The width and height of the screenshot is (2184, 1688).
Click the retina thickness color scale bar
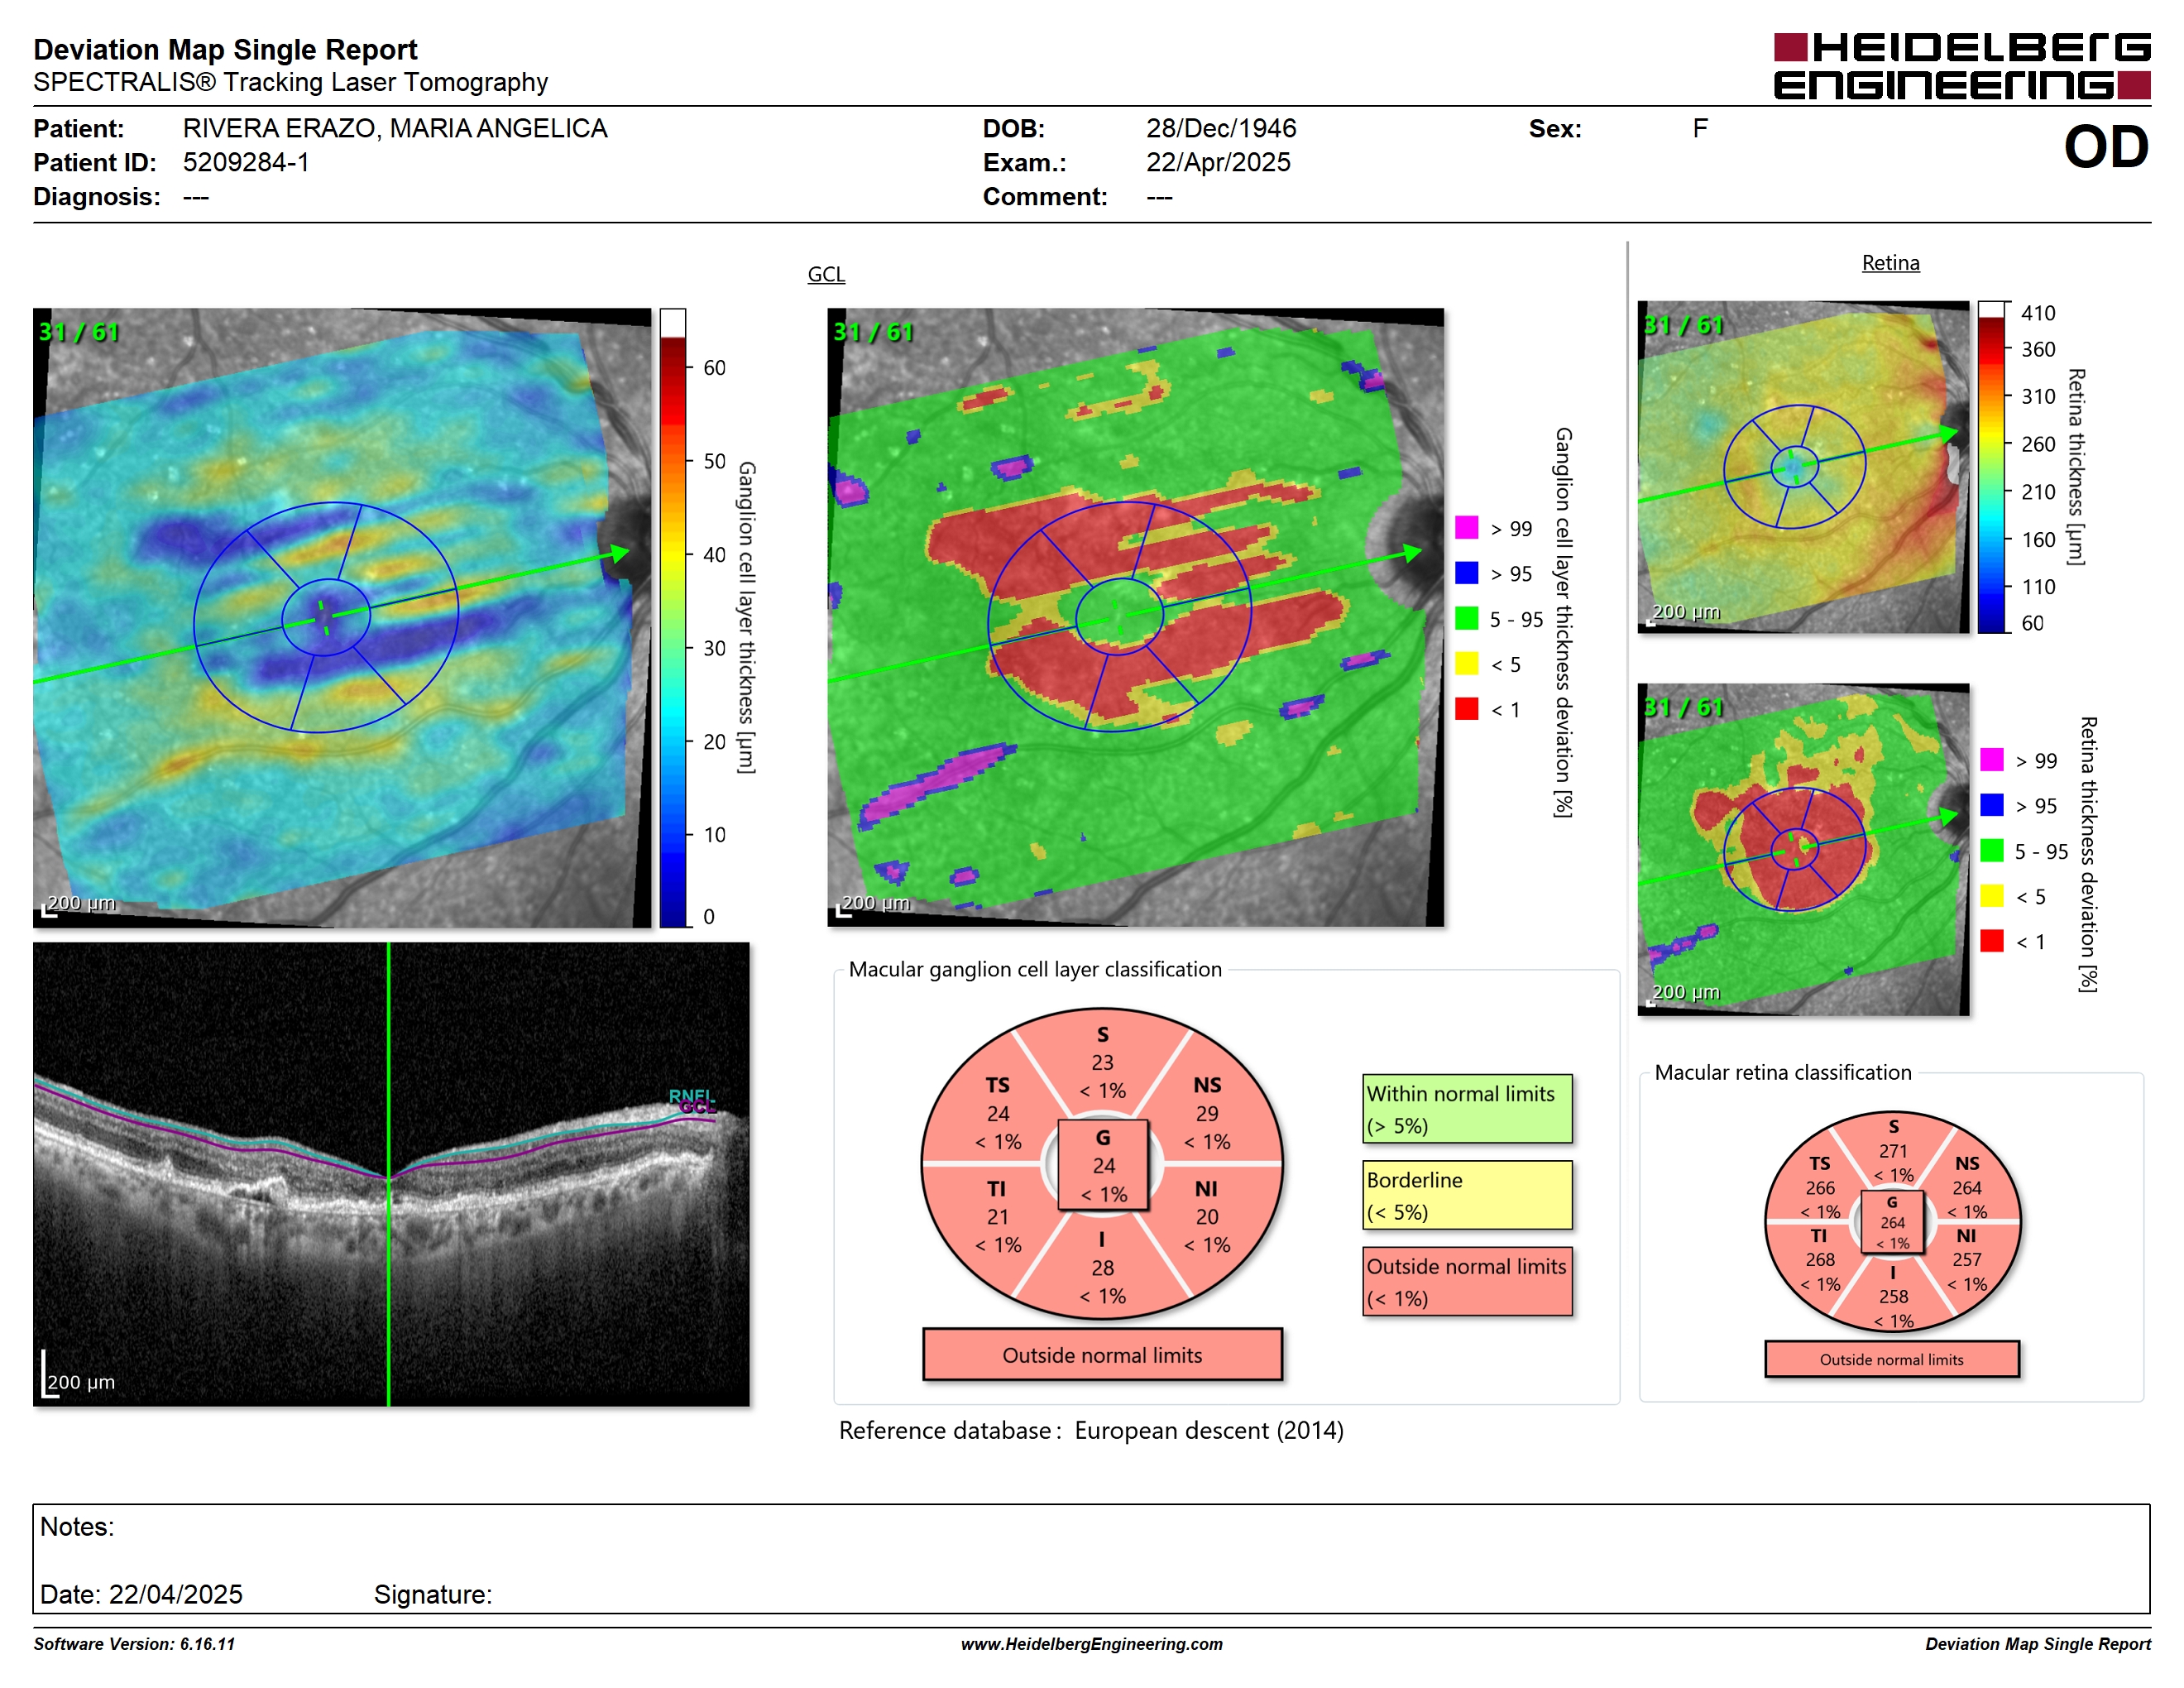[1991, 467]
